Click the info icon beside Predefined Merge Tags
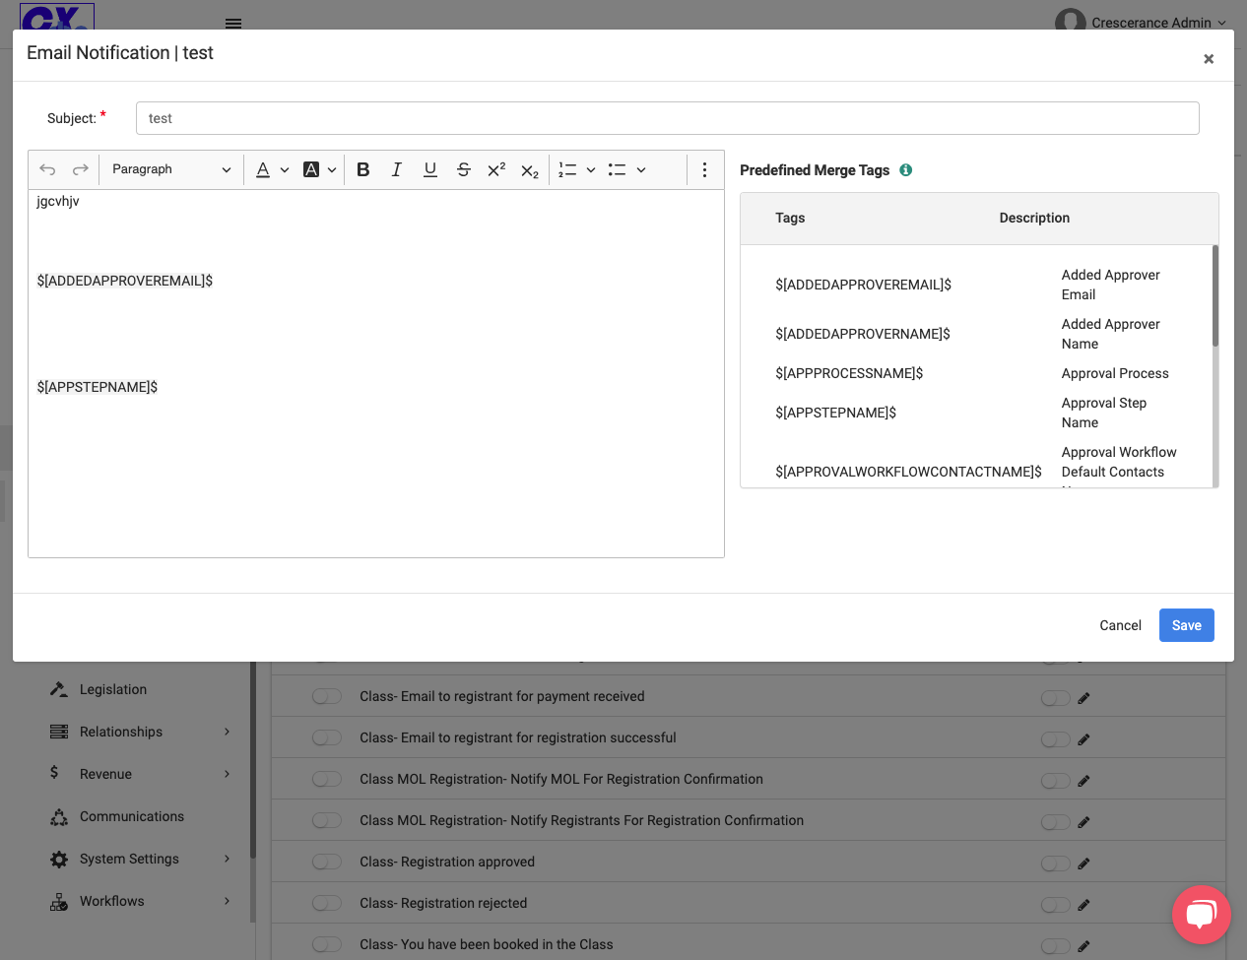Screen dimensions: 1247x960 pos(906,169)
